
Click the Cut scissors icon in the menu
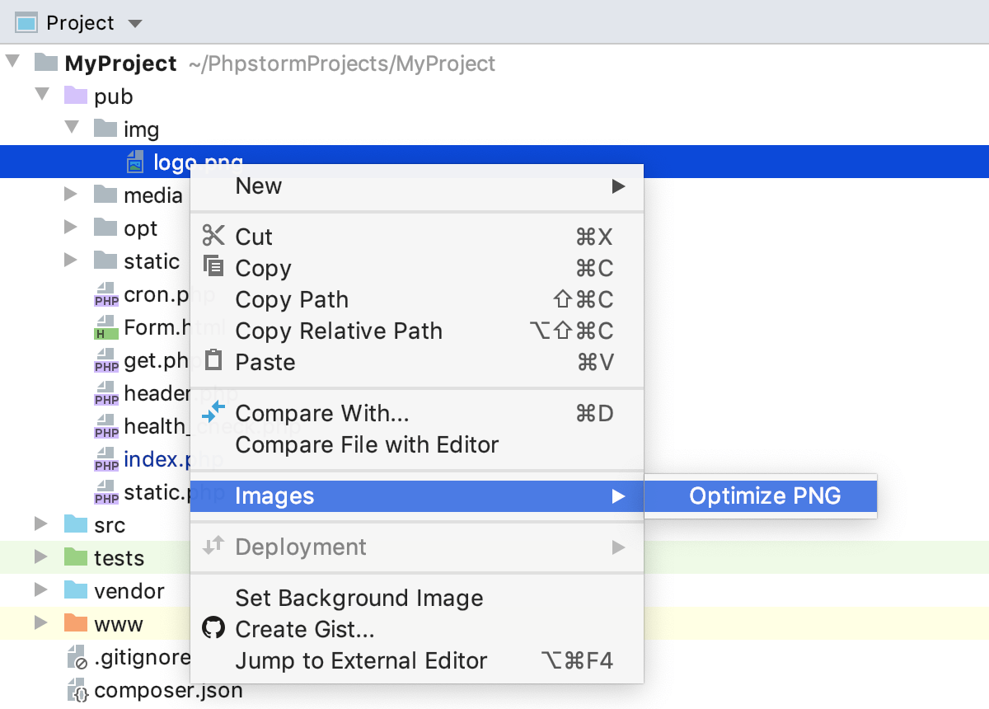[213, 237]
